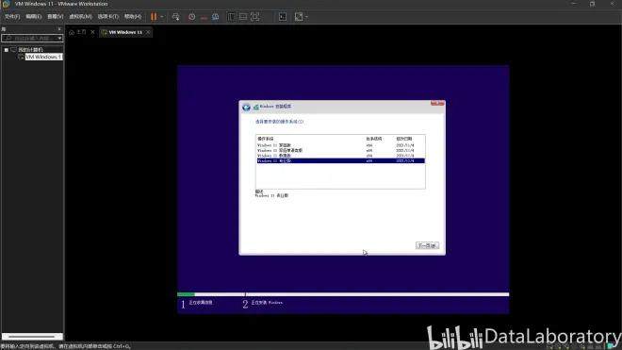Open the library search filter dropdown arrow

[60, 38]
